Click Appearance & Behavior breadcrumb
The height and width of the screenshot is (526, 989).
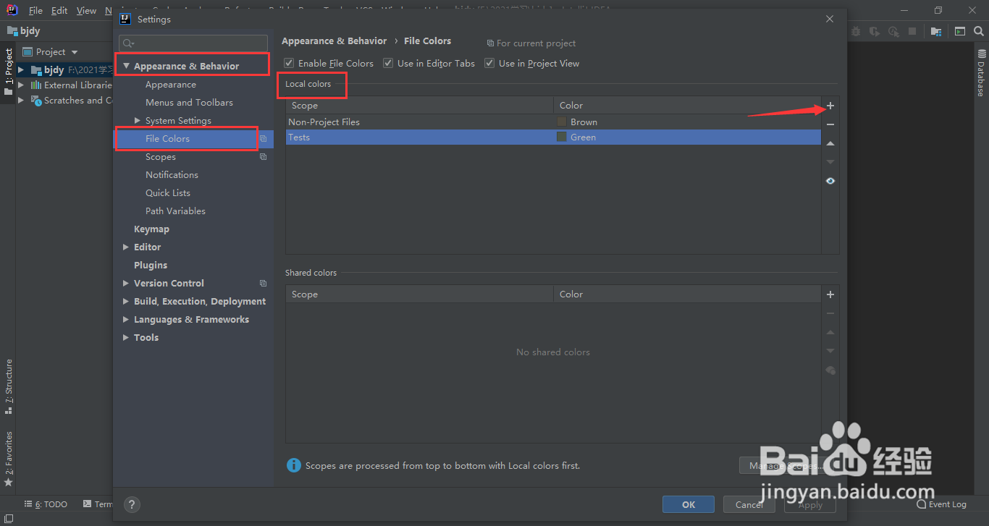(334, 41)
